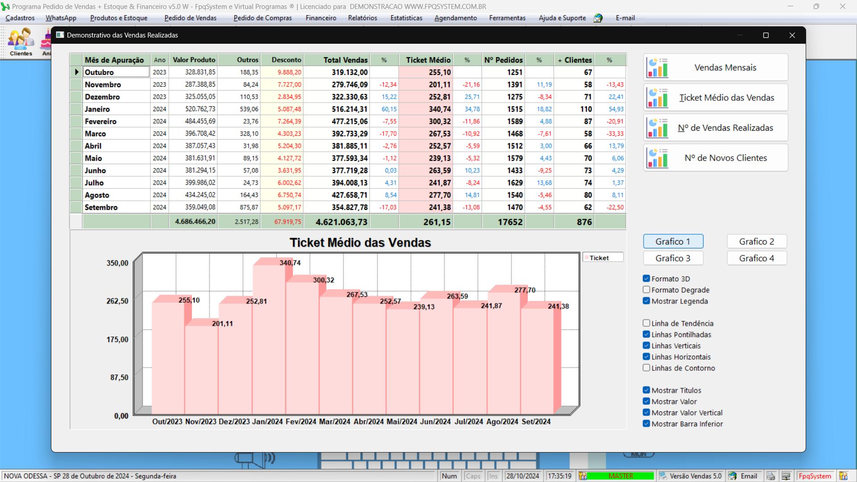The height and width of the screenshot is (482, 857).
Task: Turn on Linha de Tendência
Action: pyautogui.click(x=646, y=323)
